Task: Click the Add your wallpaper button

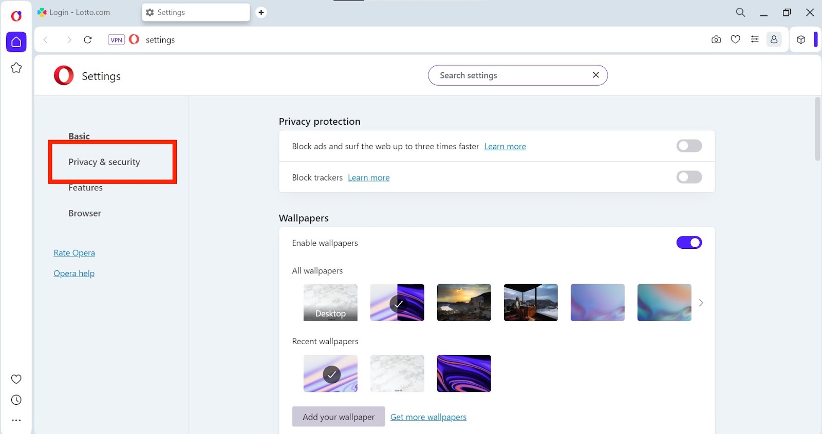Action: [x=339, y=417]
